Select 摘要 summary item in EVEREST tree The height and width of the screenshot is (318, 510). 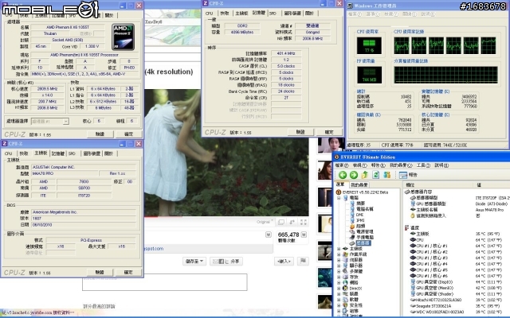(361, 204)
